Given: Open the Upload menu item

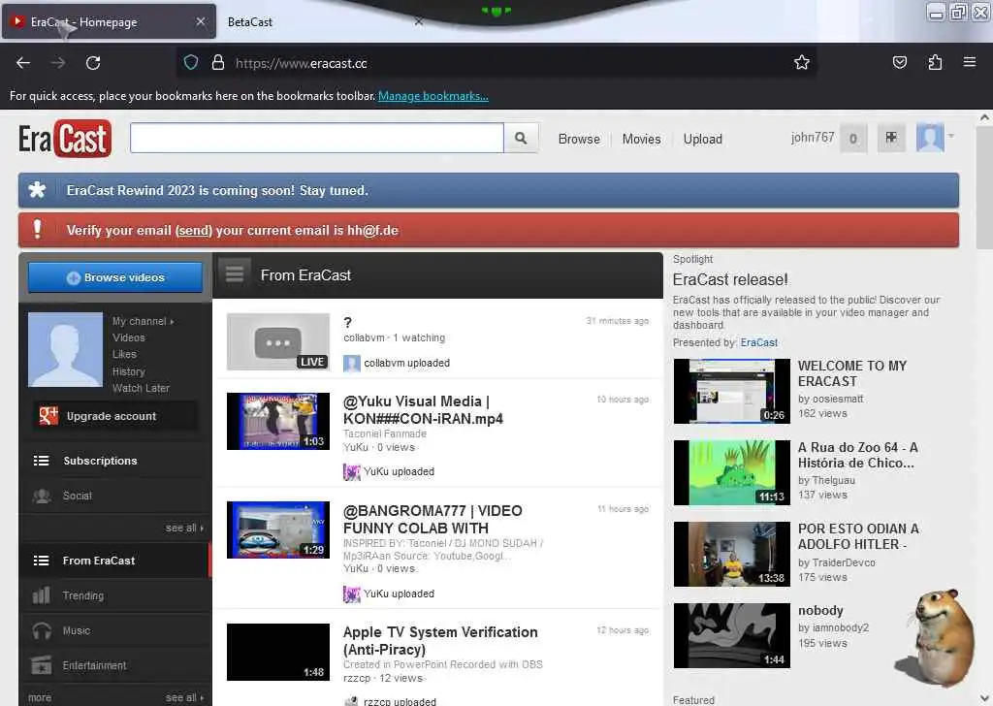Looking at the screenshot, I should [702, 139].
